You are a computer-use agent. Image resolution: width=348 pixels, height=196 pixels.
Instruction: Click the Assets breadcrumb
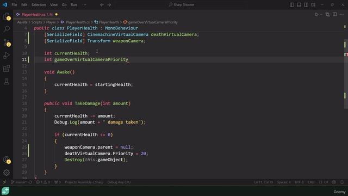tap(22, 22)
